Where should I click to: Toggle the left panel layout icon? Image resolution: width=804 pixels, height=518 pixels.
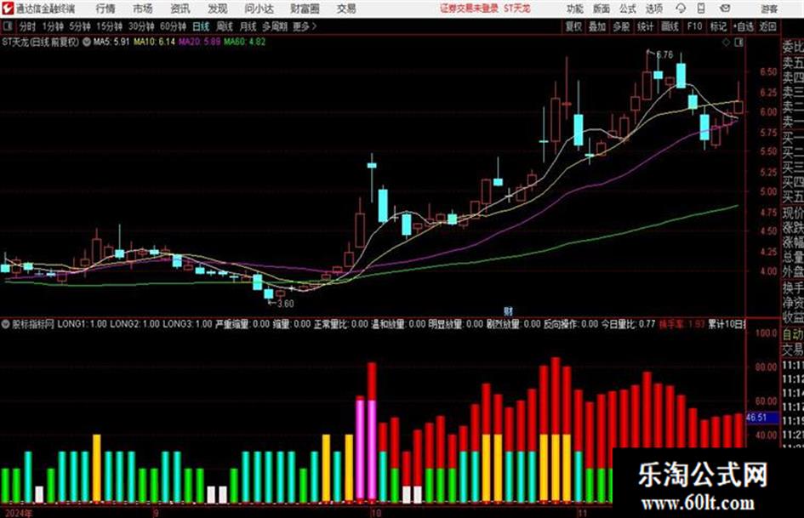[x=7, y=26]
